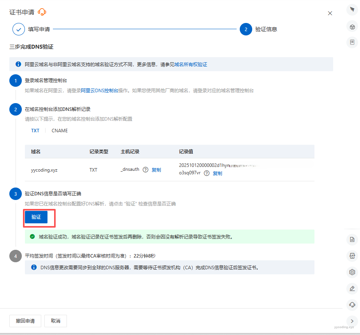360x335 pixels.
Task: Click the document icon in right sidebar
Action: click(x=352, y=240)
